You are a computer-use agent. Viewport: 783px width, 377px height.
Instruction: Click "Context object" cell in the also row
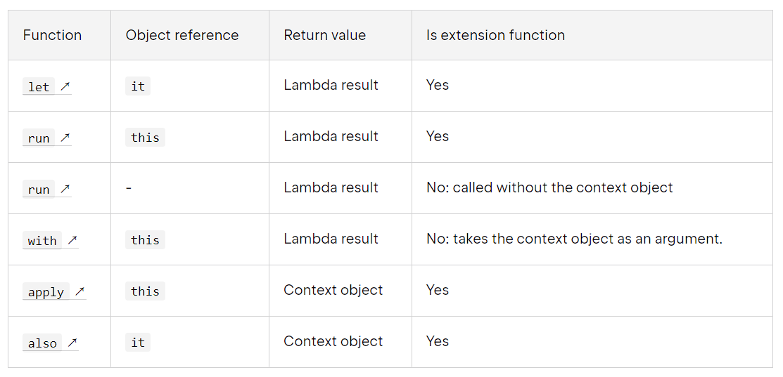pos(333,341)
